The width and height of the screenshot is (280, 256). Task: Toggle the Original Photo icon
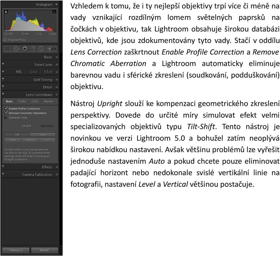5,40
